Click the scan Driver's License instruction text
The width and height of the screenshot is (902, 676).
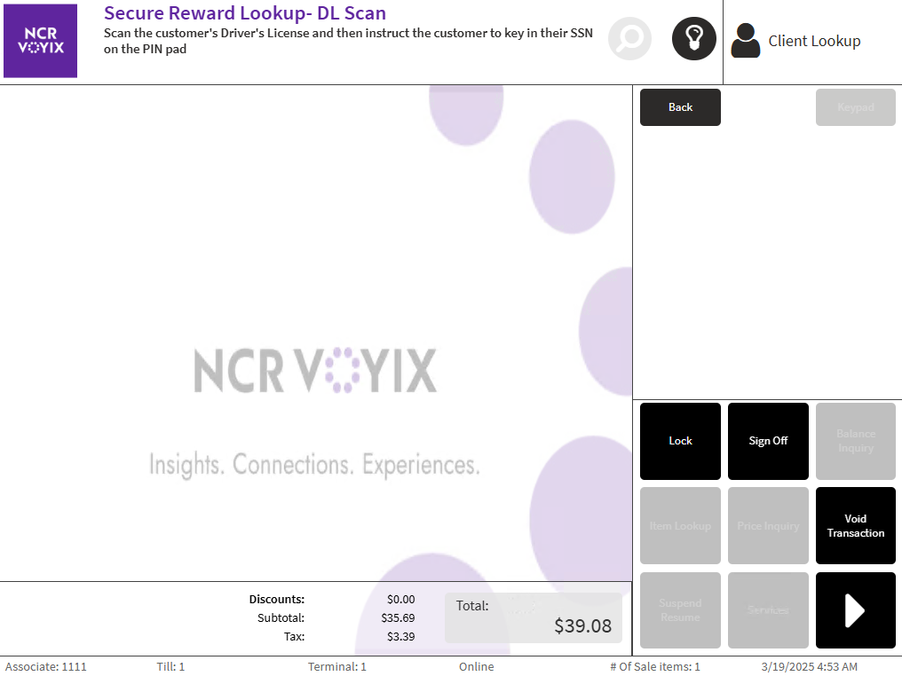[x=348, y=41]
